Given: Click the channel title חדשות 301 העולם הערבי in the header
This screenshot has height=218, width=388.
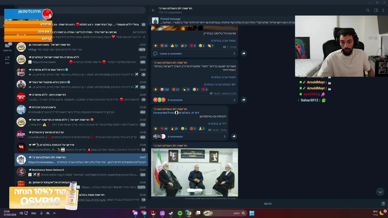Looking at the screenshot, I should point(175,8).
